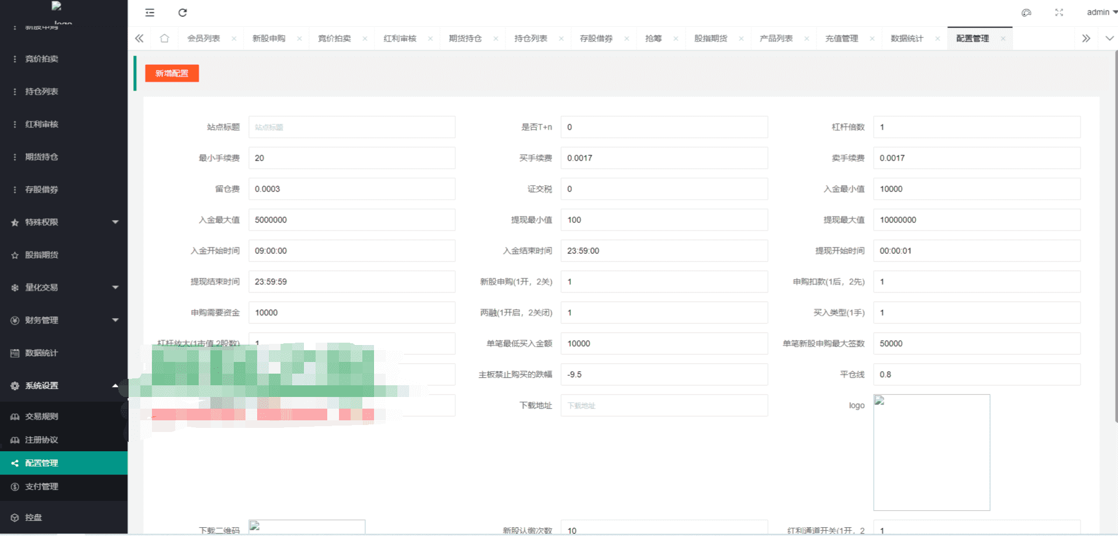Close the 抢筹 tab

[676, 39]
